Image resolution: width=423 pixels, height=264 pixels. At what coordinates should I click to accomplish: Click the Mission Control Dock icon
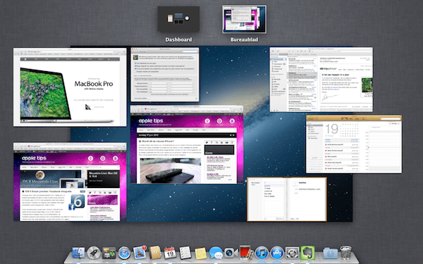click(109, 253)
